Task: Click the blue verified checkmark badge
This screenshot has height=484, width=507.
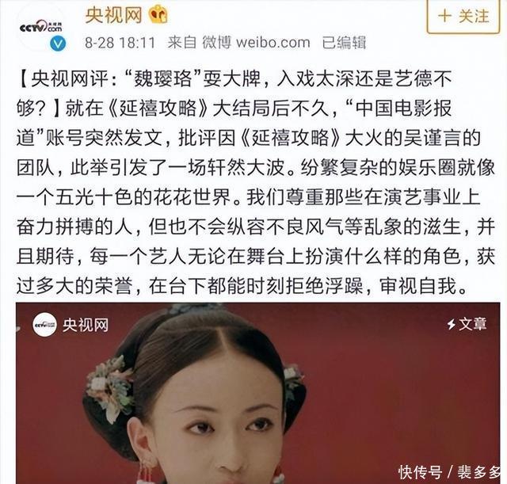Action: click(58, 44)
